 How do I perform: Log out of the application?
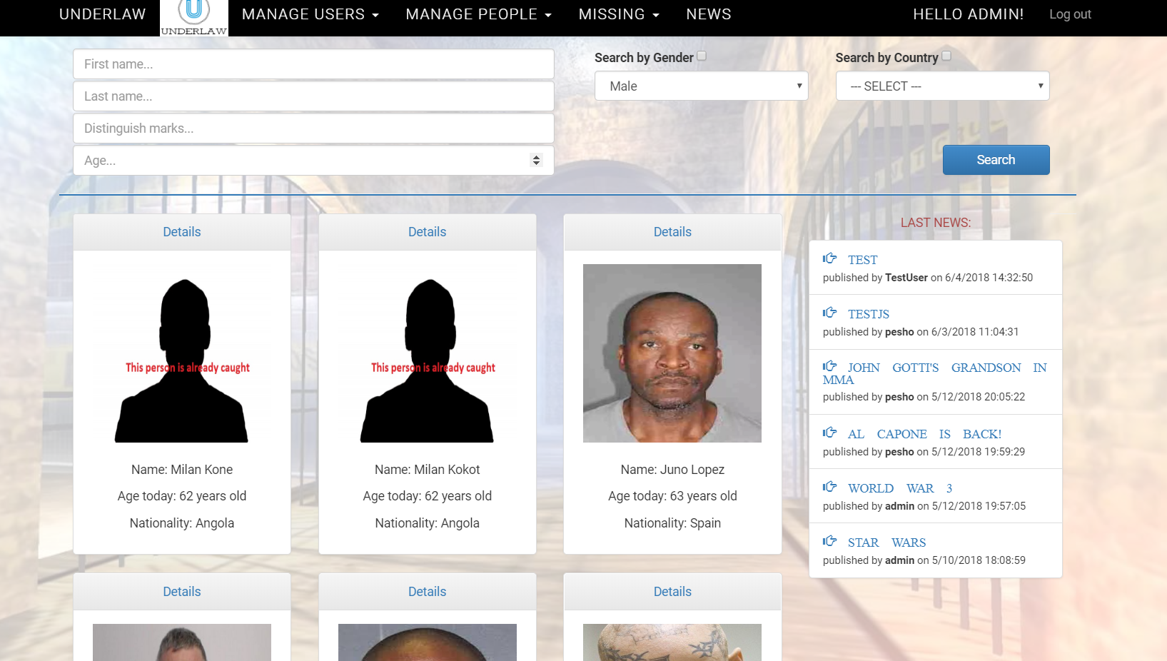[1070, 14]
